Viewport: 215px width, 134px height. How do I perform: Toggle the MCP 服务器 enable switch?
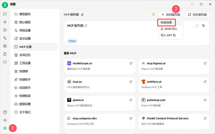(x=196, y=25)
